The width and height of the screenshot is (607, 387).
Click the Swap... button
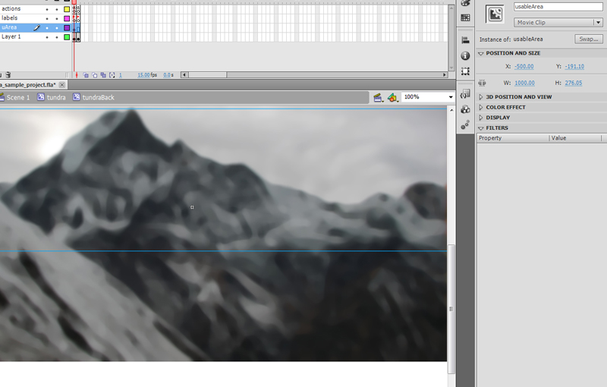coord(588,39)
